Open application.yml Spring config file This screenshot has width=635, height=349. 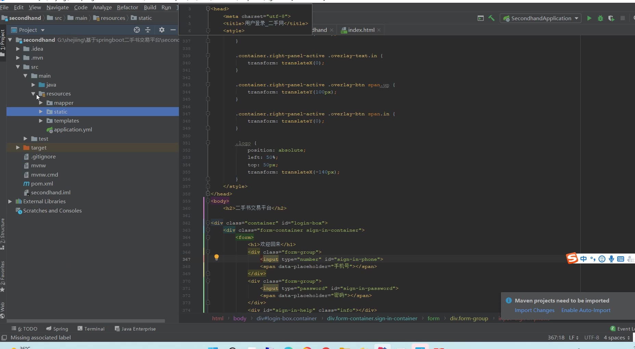tap(73, 130)
